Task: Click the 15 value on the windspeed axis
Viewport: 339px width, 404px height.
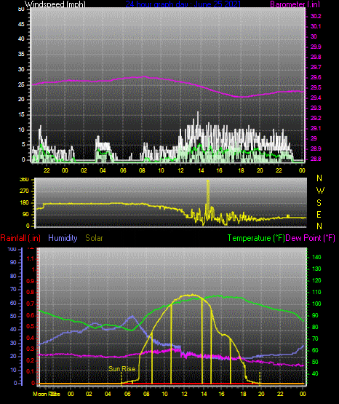Action: (x=21, y=115)
